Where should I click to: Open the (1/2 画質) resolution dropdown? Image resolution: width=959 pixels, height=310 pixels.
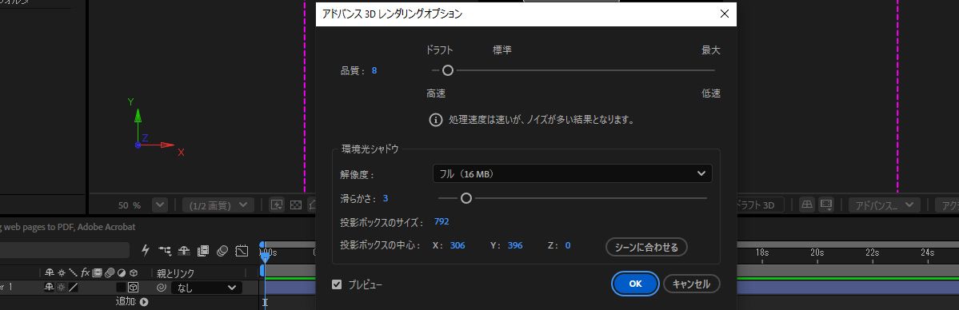click(x=218, y=205)
